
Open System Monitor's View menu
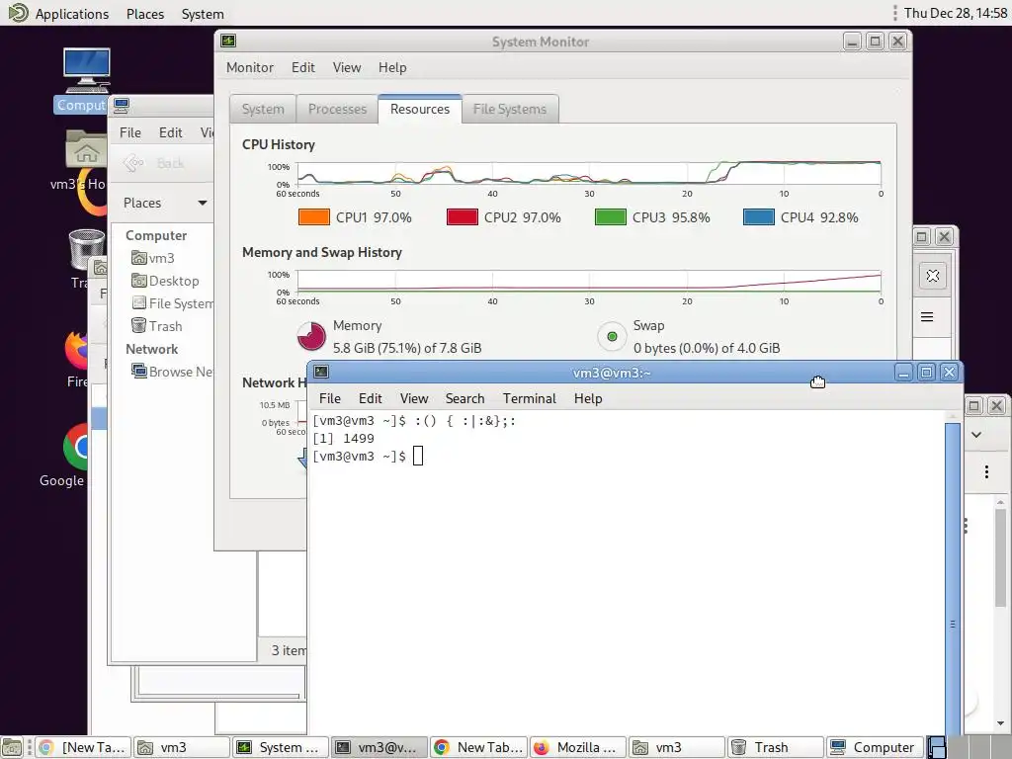click(347, 67)
